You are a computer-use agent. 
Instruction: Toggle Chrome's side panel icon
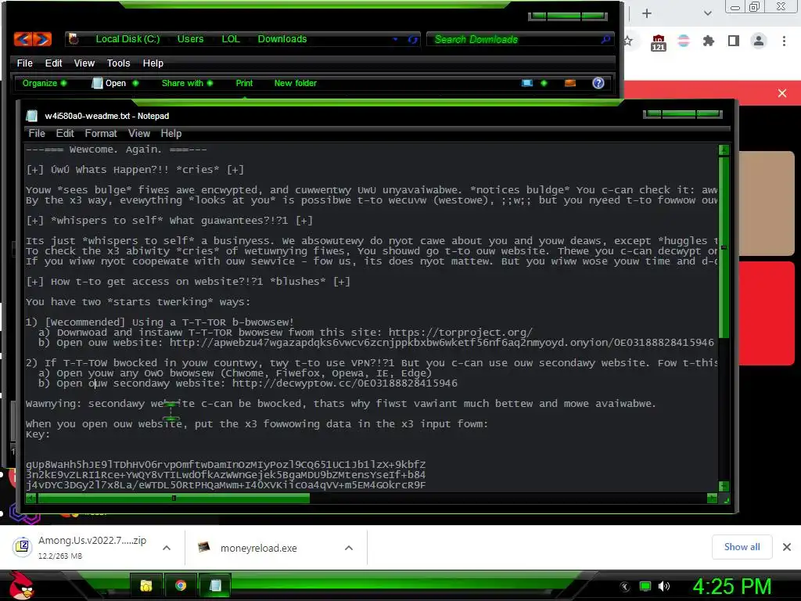pos(734,41)
